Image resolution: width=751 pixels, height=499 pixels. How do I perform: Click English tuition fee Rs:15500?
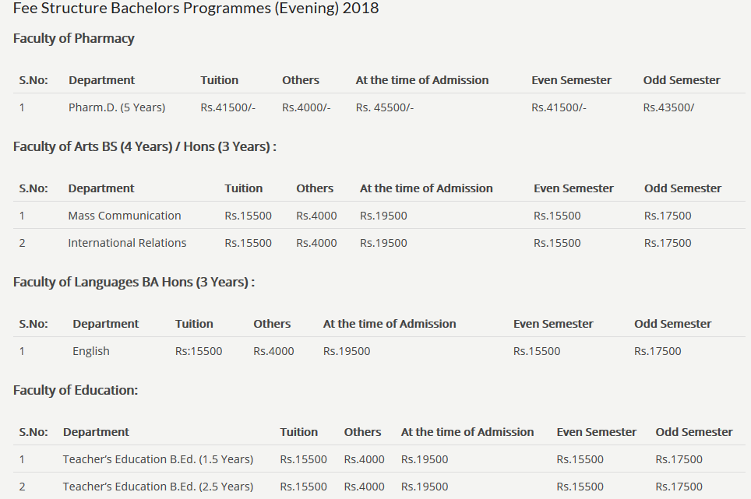(x=199, y=351)
